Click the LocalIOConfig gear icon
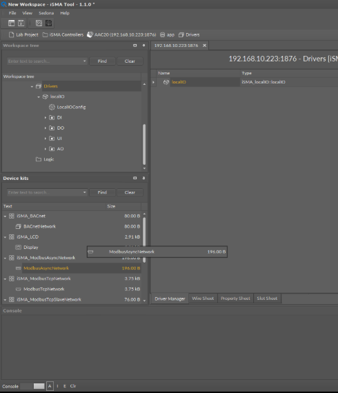 pyautogui.click(x=52, y=108)
